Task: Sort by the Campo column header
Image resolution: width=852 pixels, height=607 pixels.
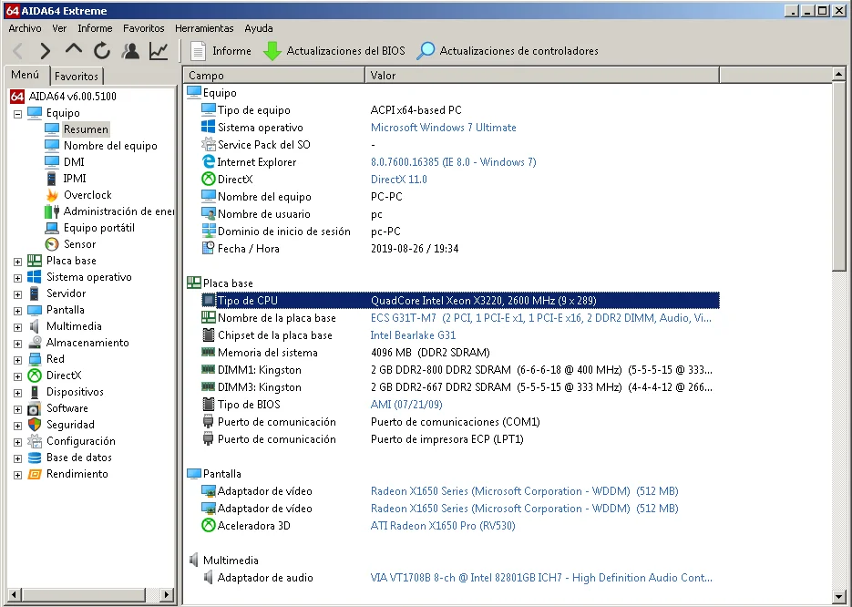Action: (274, 75)
